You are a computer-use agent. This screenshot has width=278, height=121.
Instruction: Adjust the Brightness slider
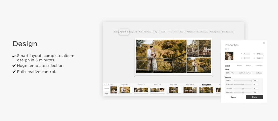coord(243,85)
